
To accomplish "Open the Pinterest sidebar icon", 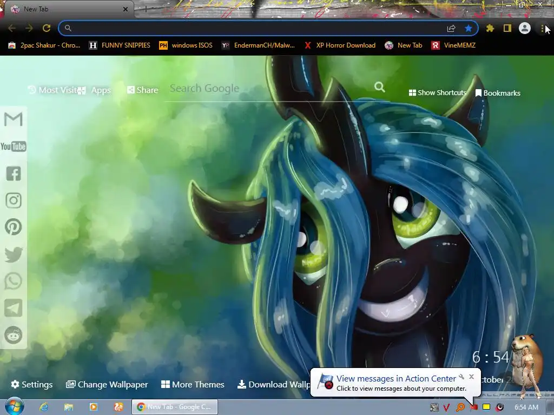I will 14,227.
